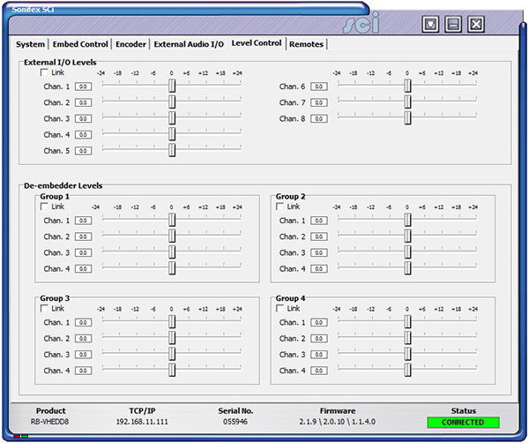Click Group 4 Chan. 1 level value box
Screen dimensions: 529x443
point(318,323)
